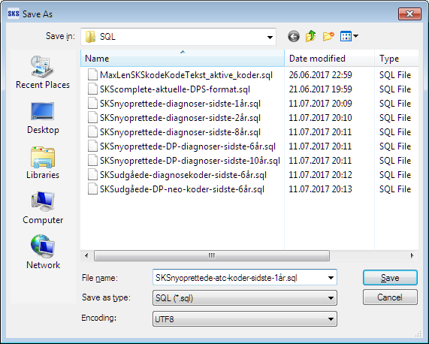The height and width of the screenshot is (344, 429).
Task: Open Computer in sidebar
Action: coord(43,208)
